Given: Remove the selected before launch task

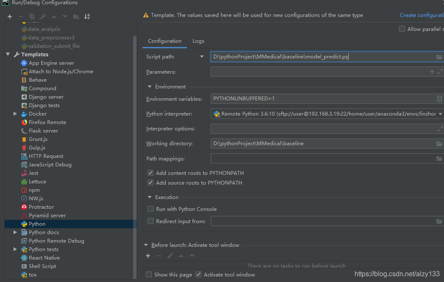Looking at the screenshot, I should point(159,256).
